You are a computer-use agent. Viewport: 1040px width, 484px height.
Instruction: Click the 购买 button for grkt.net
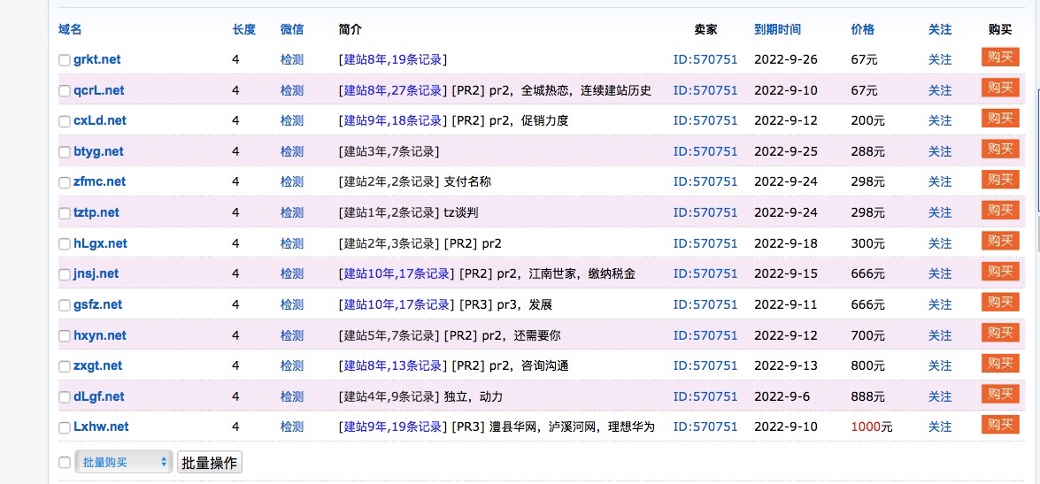(x=1000, y=57)
